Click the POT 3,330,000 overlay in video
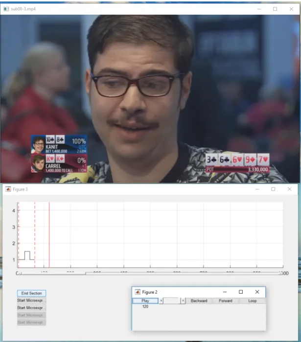 pyautogui.click(x=237, y=169)
